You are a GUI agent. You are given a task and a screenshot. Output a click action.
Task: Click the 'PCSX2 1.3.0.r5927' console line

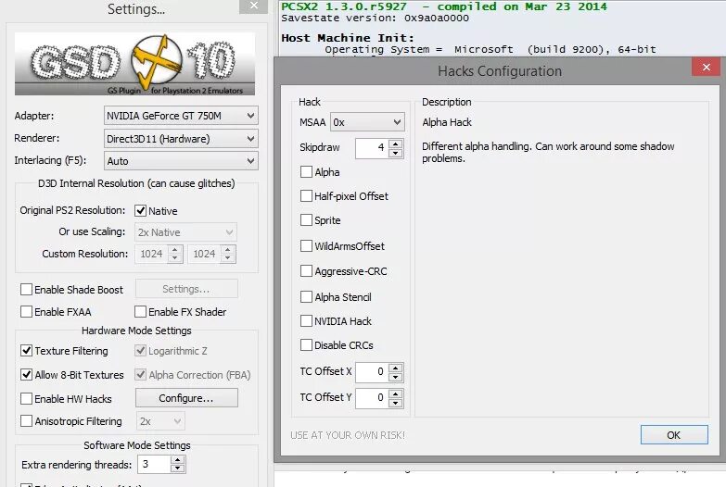[444, 6]
